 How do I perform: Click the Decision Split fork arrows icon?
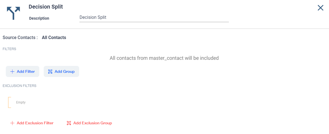tap(13, 13)
